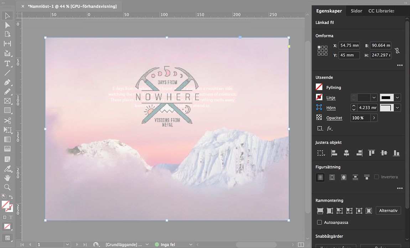Select the Pencil tool
Image resolution: width=410 pixels, height=248 pixels.
point(7,92)
